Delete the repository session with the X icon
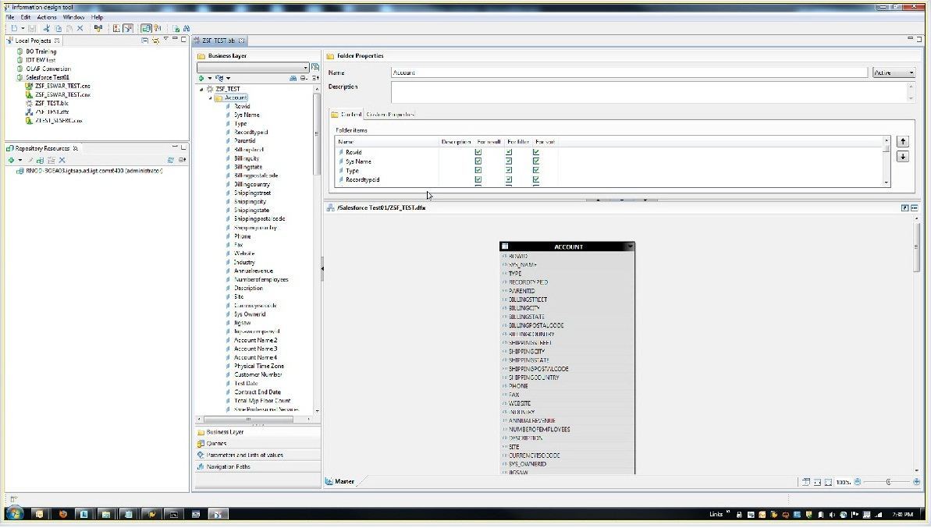Screen dimensions: 931x528 [62, 160]
